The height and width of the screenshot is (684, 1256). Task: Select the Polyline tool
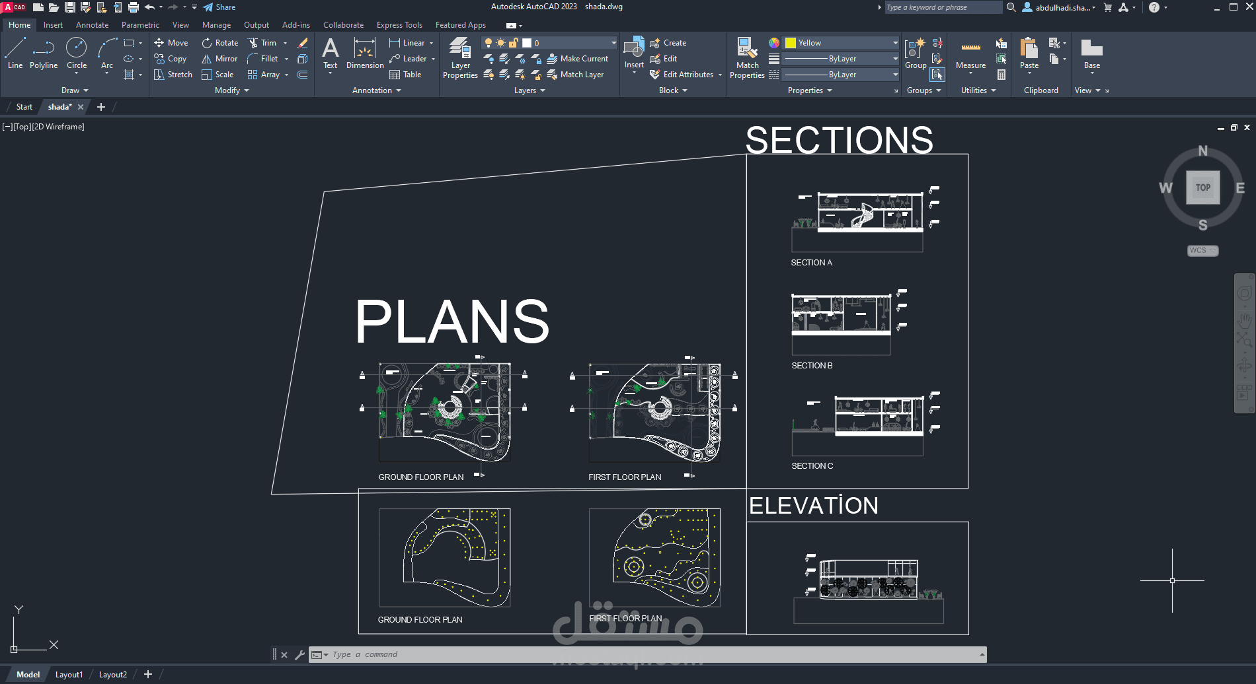click(44, 53)
